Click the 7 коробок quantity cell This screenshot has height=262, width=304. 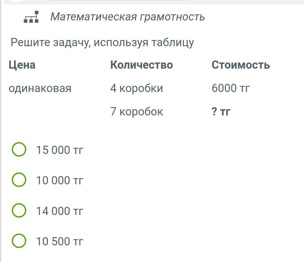click(x=137, y=111)
